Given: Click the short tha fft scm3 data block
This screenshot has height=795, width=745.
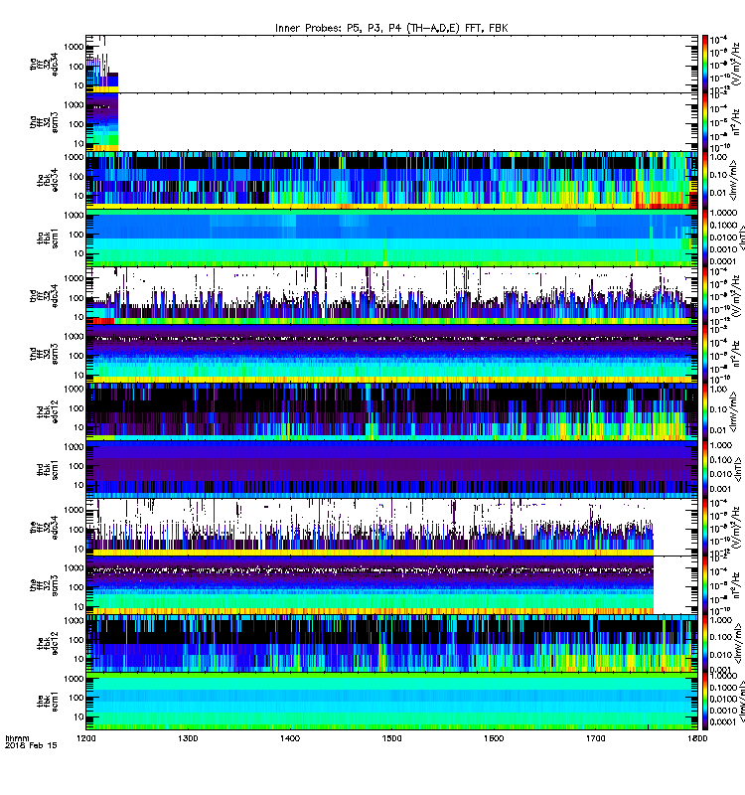Looking at the screenshot, I should click(x=102, y=122).
